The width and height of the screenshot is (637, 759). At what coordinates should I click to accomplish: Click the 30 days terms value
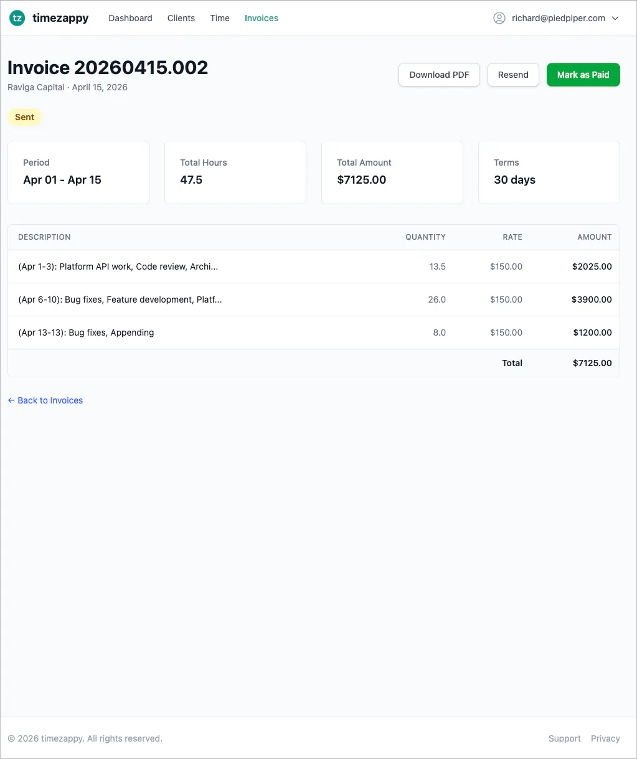pyautogui.click(x=515, y=180)
